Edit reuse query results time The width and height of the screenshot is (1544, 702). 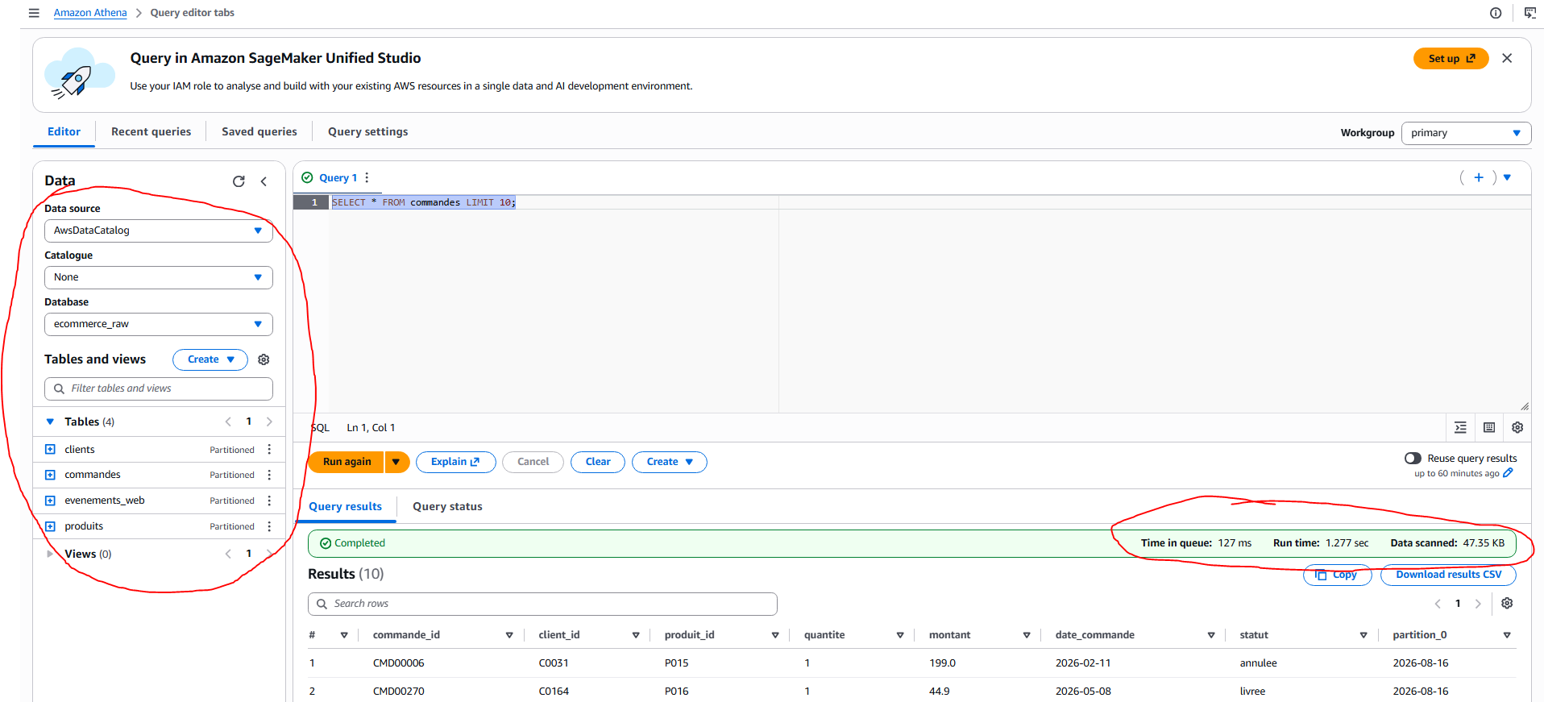pyautogui.click(x=1508, y=473)
